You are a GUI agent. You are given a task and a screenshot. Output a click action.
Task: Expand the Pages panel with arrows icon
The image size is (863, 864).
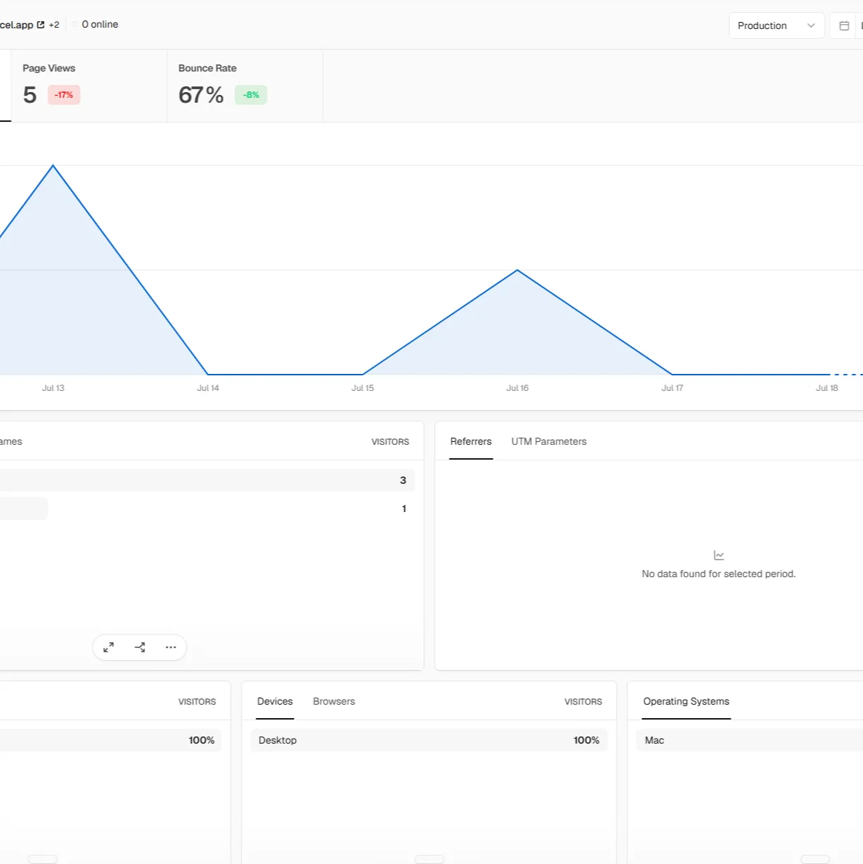coord(108,647)
